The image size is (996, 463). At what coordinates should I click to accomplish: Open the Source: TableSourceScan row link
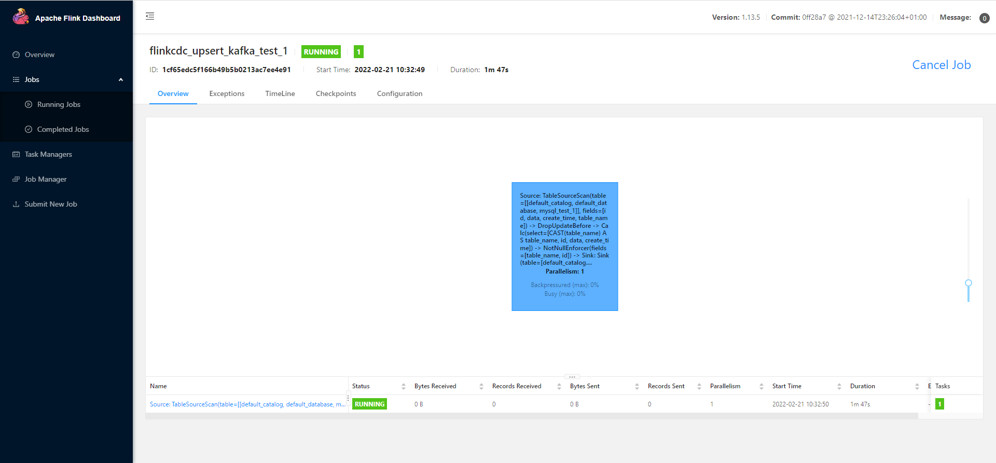(x=247, y=404)
